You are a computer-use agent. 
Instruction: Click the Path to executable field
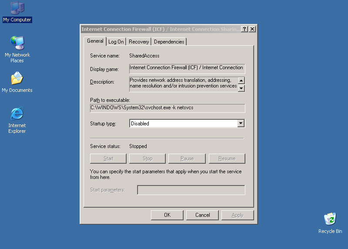[167, 108]
